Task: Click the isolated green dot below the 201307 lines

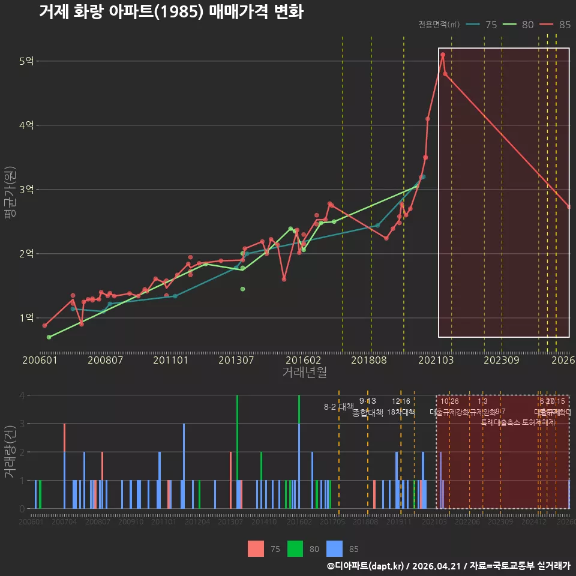Action: tap(242, 289)
